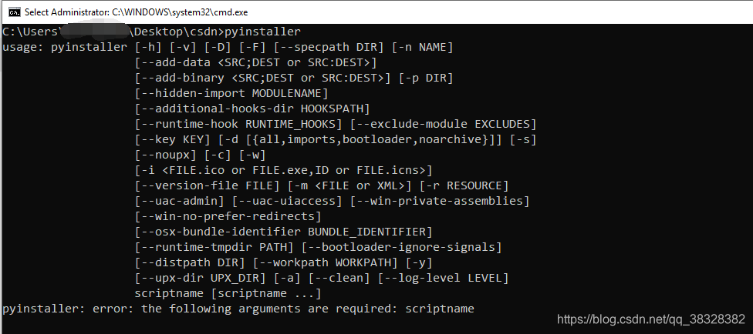Image resolution: width=753 pixels, height=334 pixels.
Task: Click the '[--add-binary <SRC;DEST or SRC:DEST>]' option
Action: 263,78
